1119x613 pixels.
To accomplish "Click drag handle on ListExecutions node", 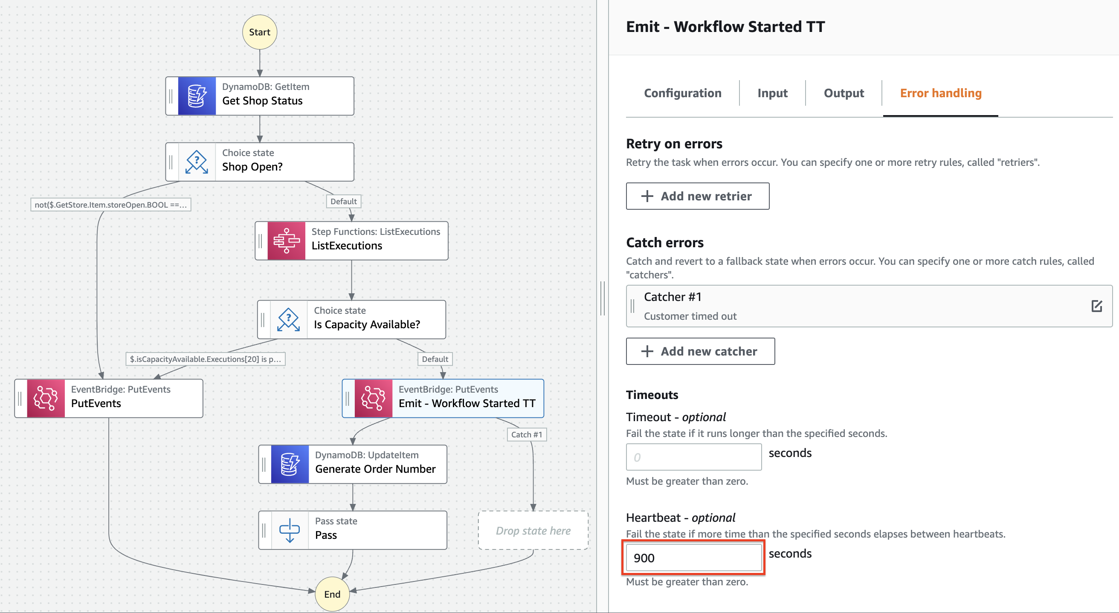I will [261, 241].
